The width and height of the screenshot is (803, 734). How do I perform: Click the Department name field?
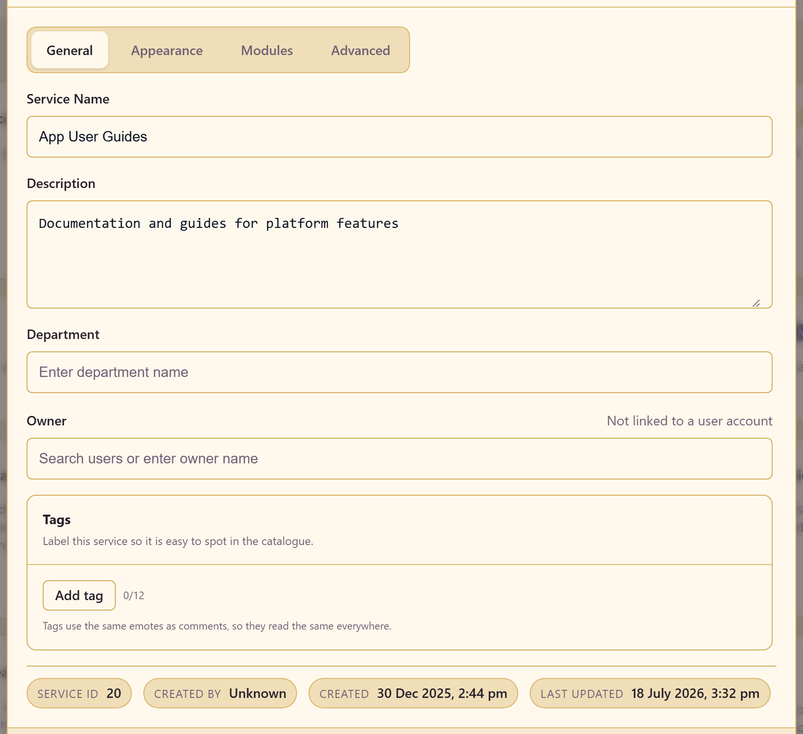pos(400,372)
